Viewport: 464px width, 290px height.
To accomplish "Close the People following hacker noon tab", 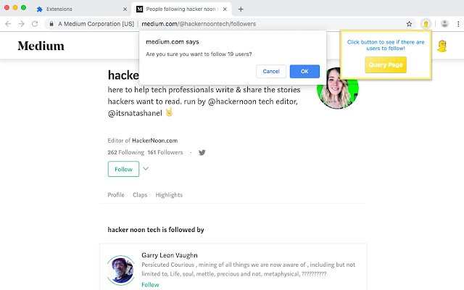I will (225, 9).
